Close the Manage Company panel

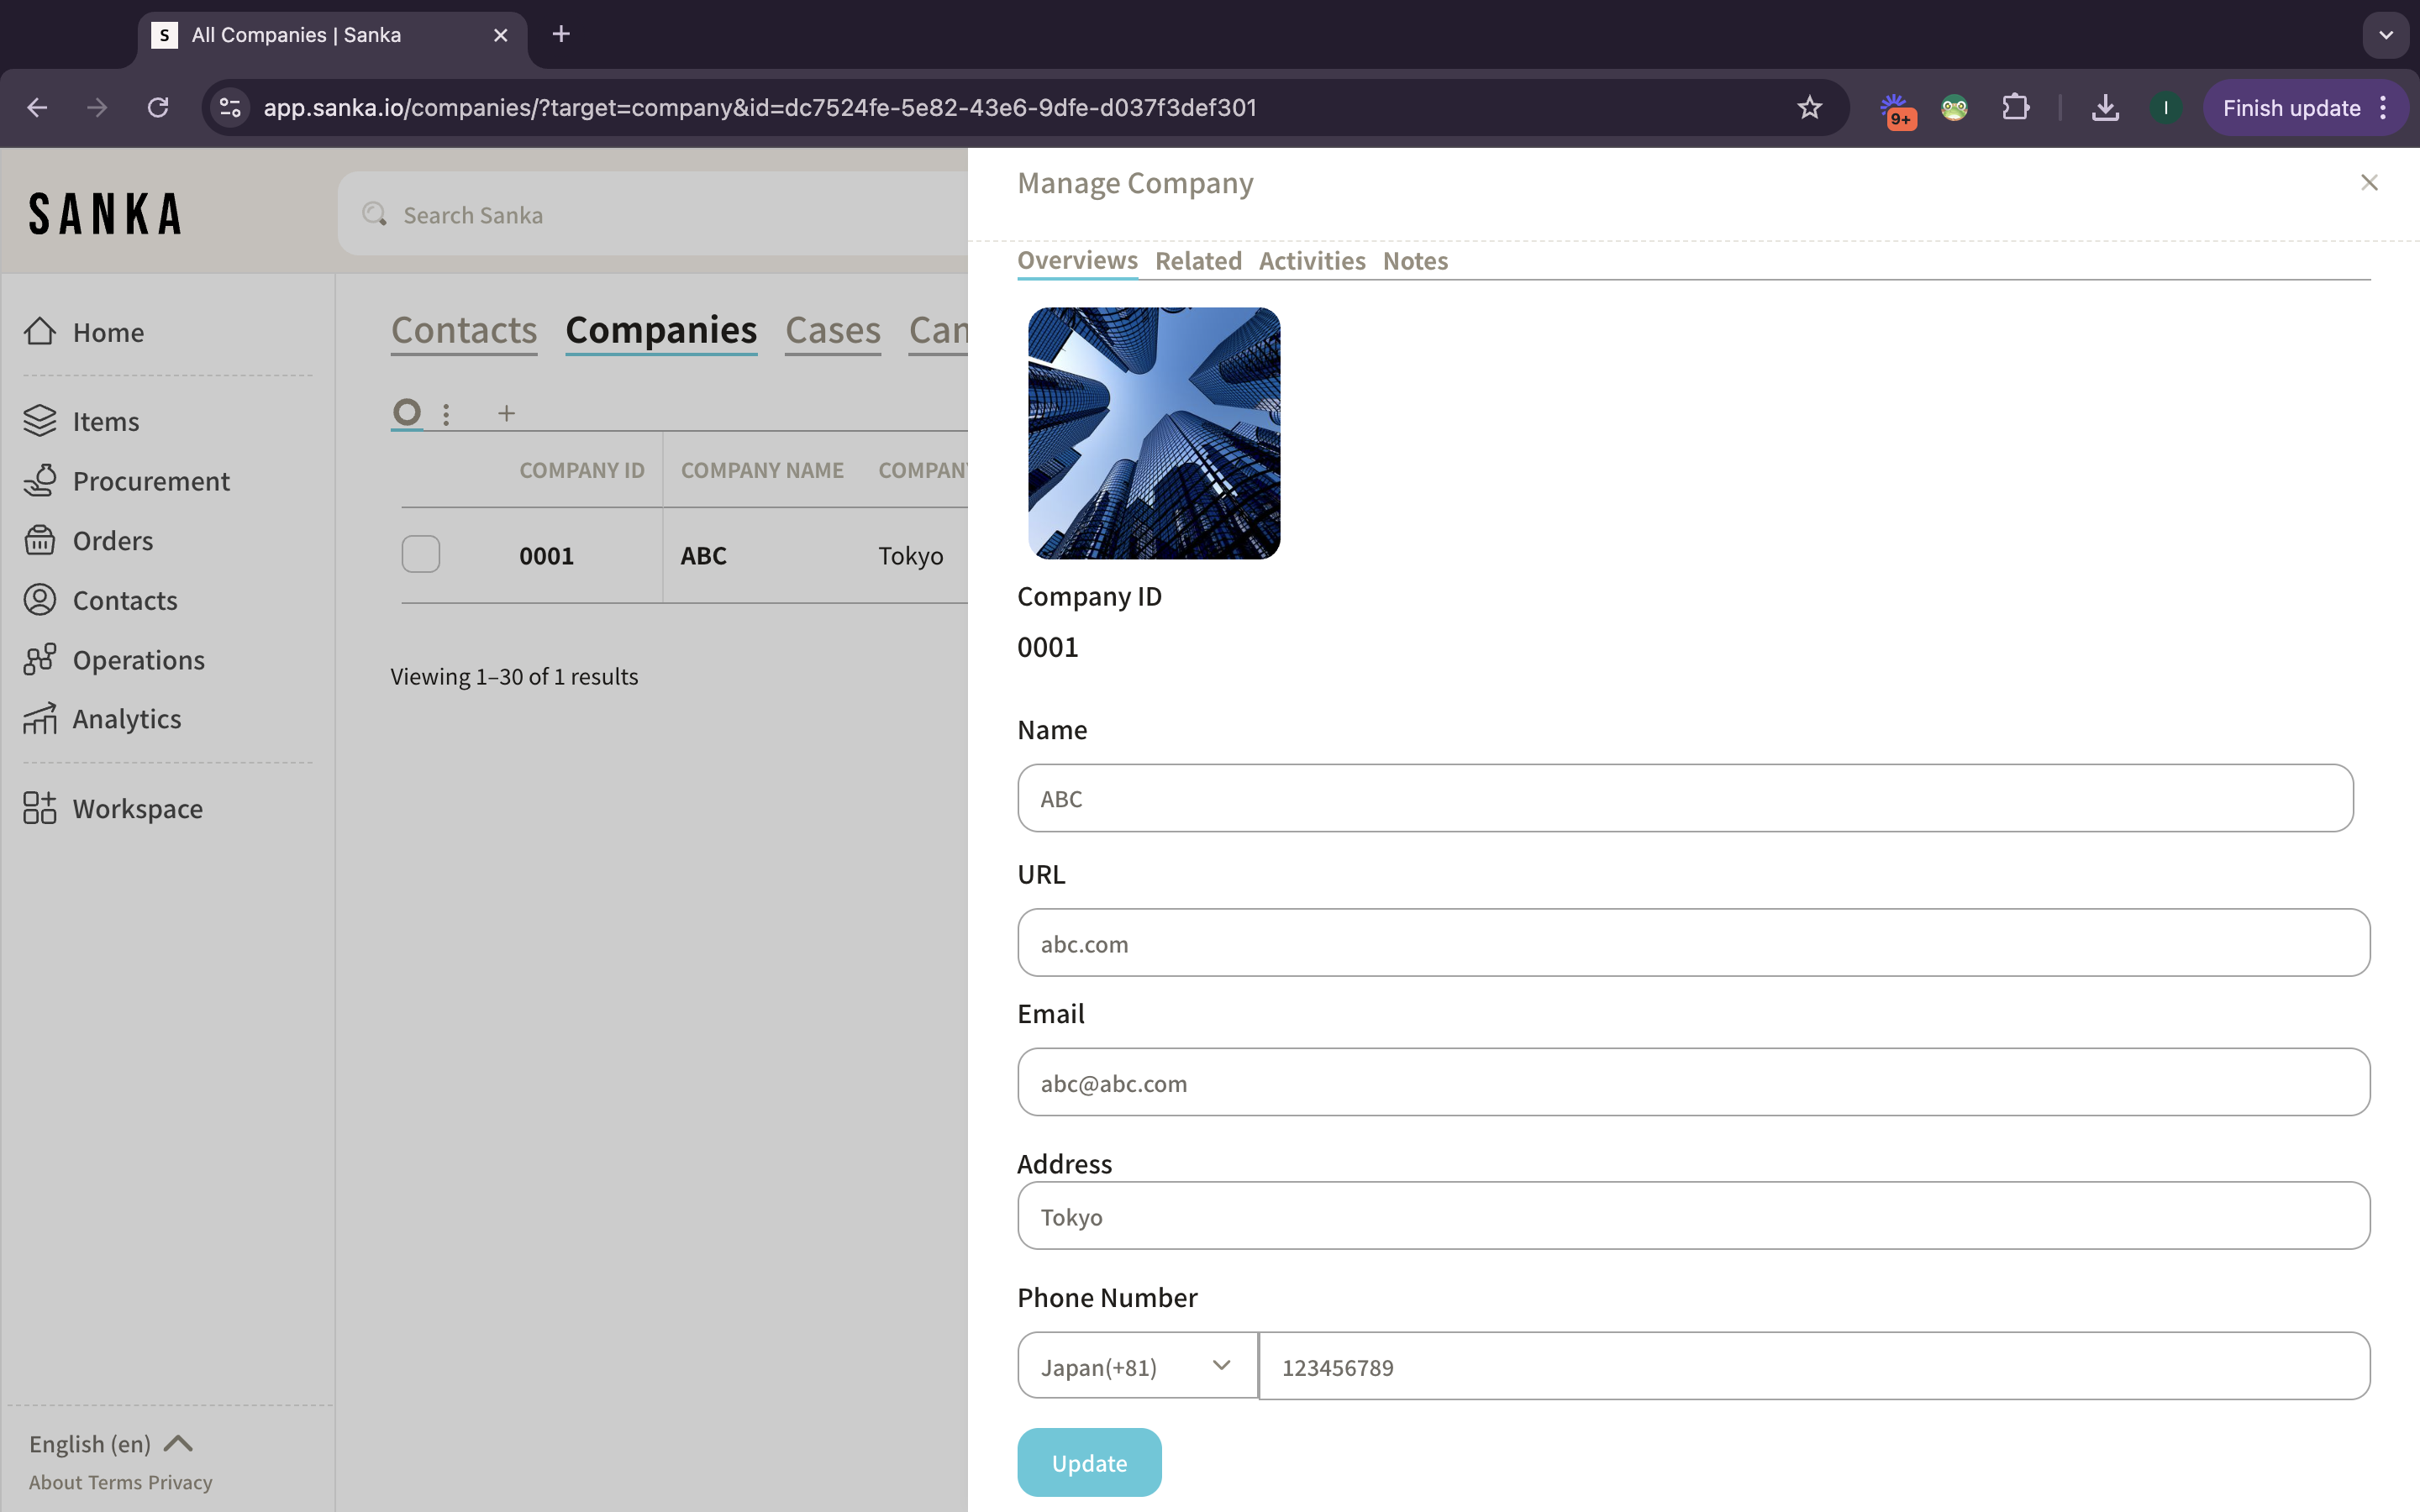coord(2368,183)
